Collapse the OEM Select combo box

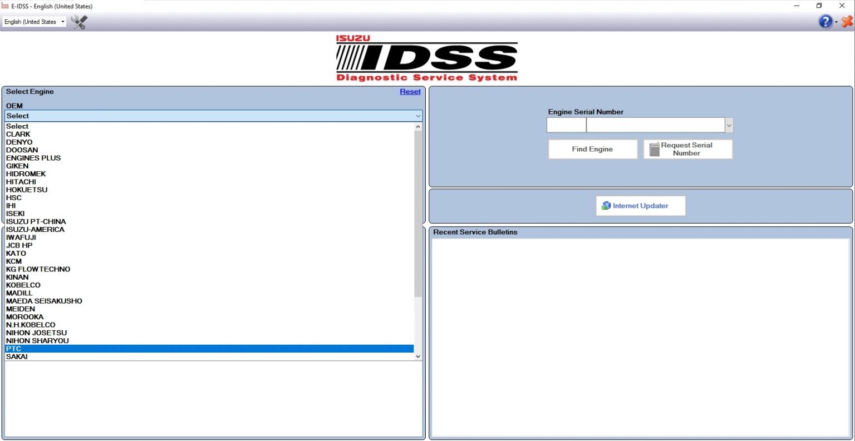point(417,116)
